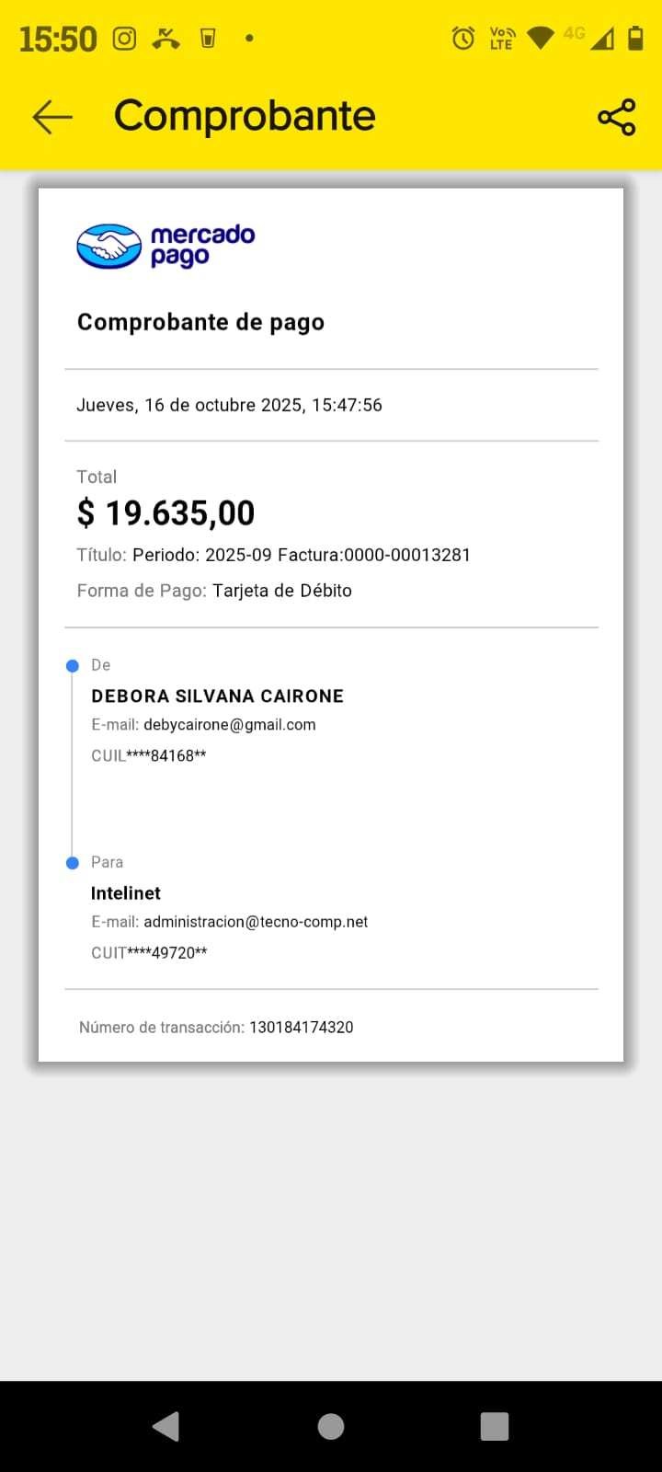Tap the share icon in header
The image size is (662, 1472).
coord(616,117)
